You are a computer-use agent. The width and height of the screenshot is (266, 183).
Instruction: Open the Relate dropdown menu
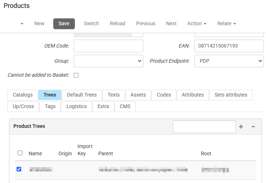tap(226, 23)
